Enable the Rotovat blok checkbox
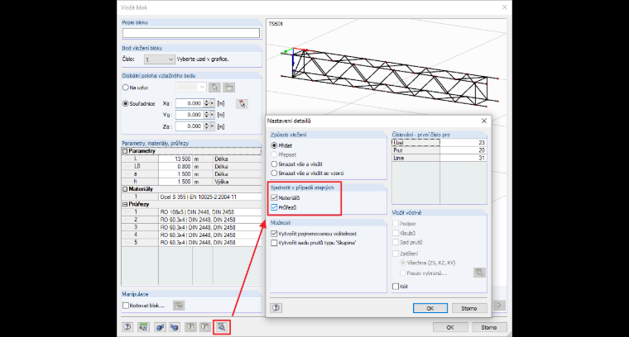The height and width of the screenshot is (337, 629). pos(126,306)
